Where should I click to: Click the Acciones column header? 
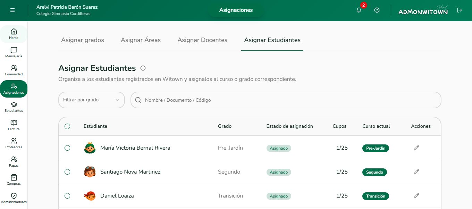[421, 126]
